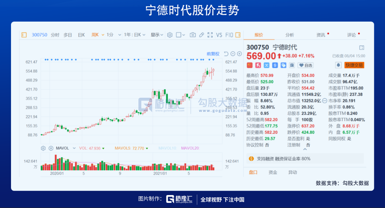The width and height of the screenshot is (385, 208).
Task: Switch to 多日 multi-day view
Action: 68,35
